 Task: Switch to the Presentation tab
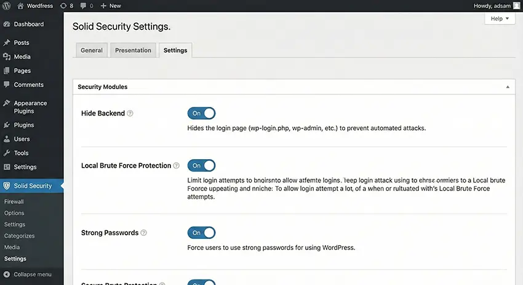point(133,50)
